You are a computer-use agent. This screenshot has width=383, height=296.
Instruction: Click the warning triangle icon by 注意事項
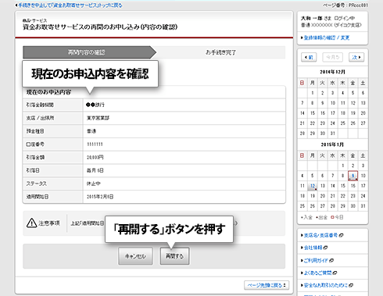tap(31, 223)
